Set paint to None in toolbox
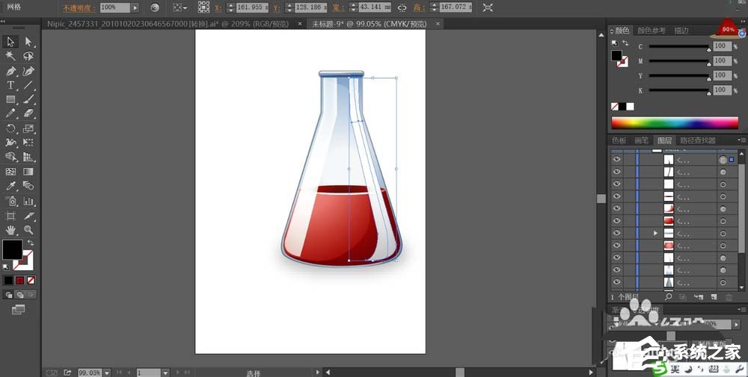Screen dimensions: 748x377 pos(31,281)
